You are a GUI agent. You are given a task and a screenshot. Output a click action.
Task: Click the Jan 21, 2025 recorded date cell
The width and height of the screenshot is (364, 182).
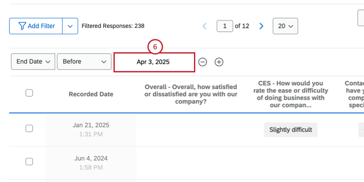pos(91,129)
